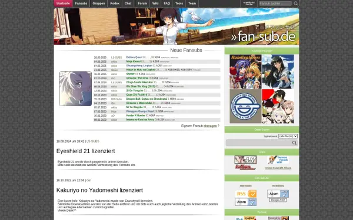
Task: Open the Ruin Explorers project thumbnail
Action: tap(245, 72)
